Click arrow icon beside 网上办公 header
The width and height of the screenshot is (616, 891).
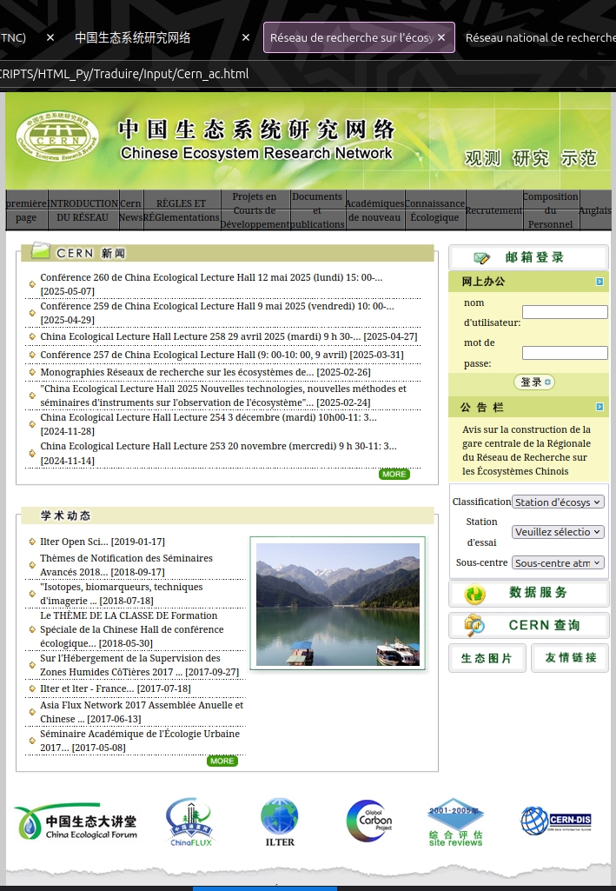tap(599, 282)
